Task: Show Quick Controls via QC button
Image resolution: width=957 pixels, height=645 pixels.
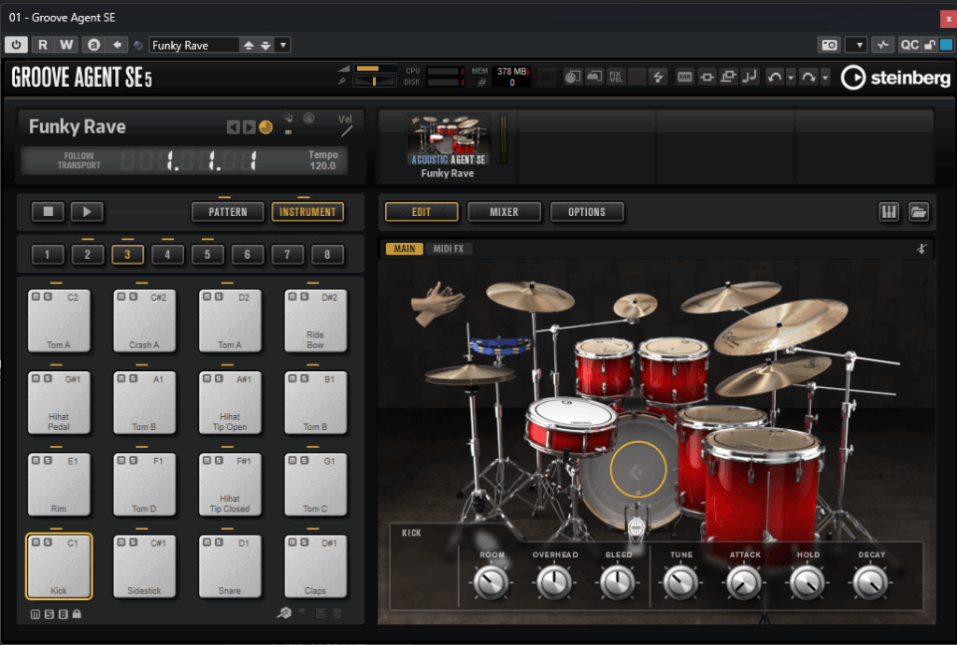Action: [908, 45]
